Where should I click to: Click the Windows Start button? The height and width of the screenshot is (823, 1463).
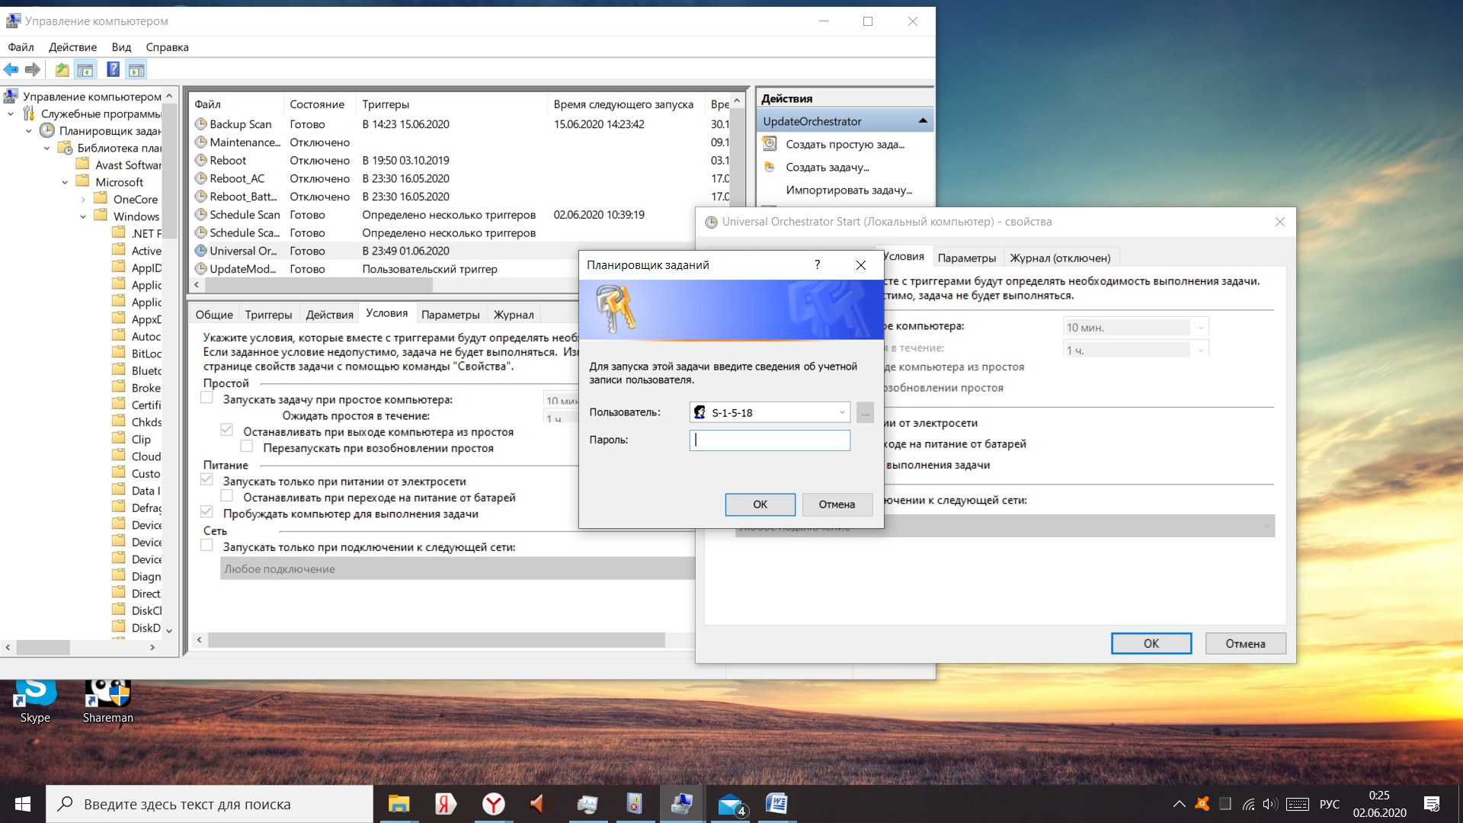(23, 804)
